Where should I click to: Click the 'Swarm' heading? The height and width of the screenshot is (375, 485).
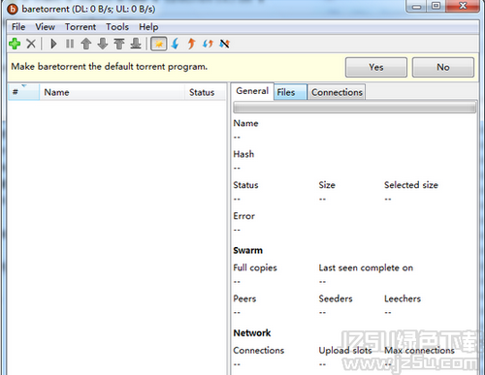click(248, 250)
